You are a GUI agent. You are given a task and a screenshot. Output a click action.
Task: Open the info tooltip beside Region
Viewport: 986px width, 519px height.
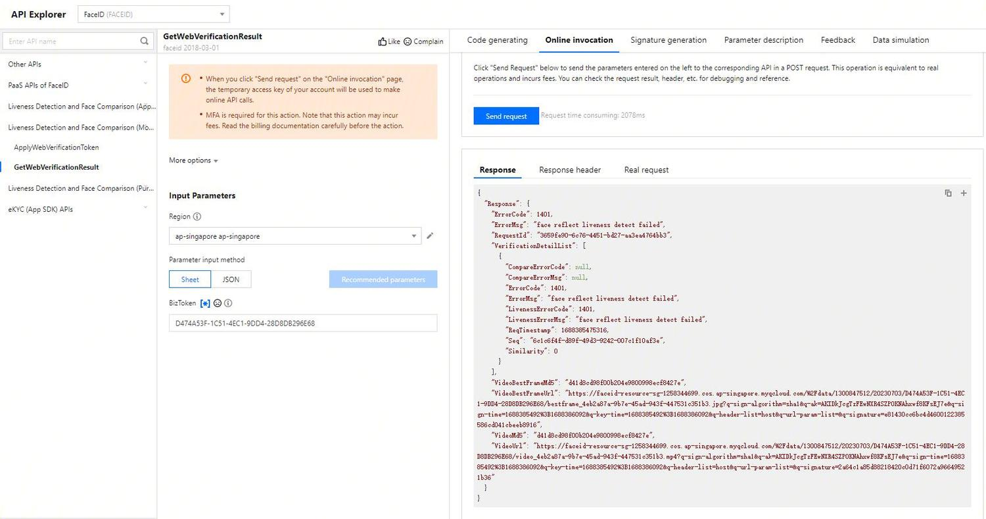click(x=197, y=216)
